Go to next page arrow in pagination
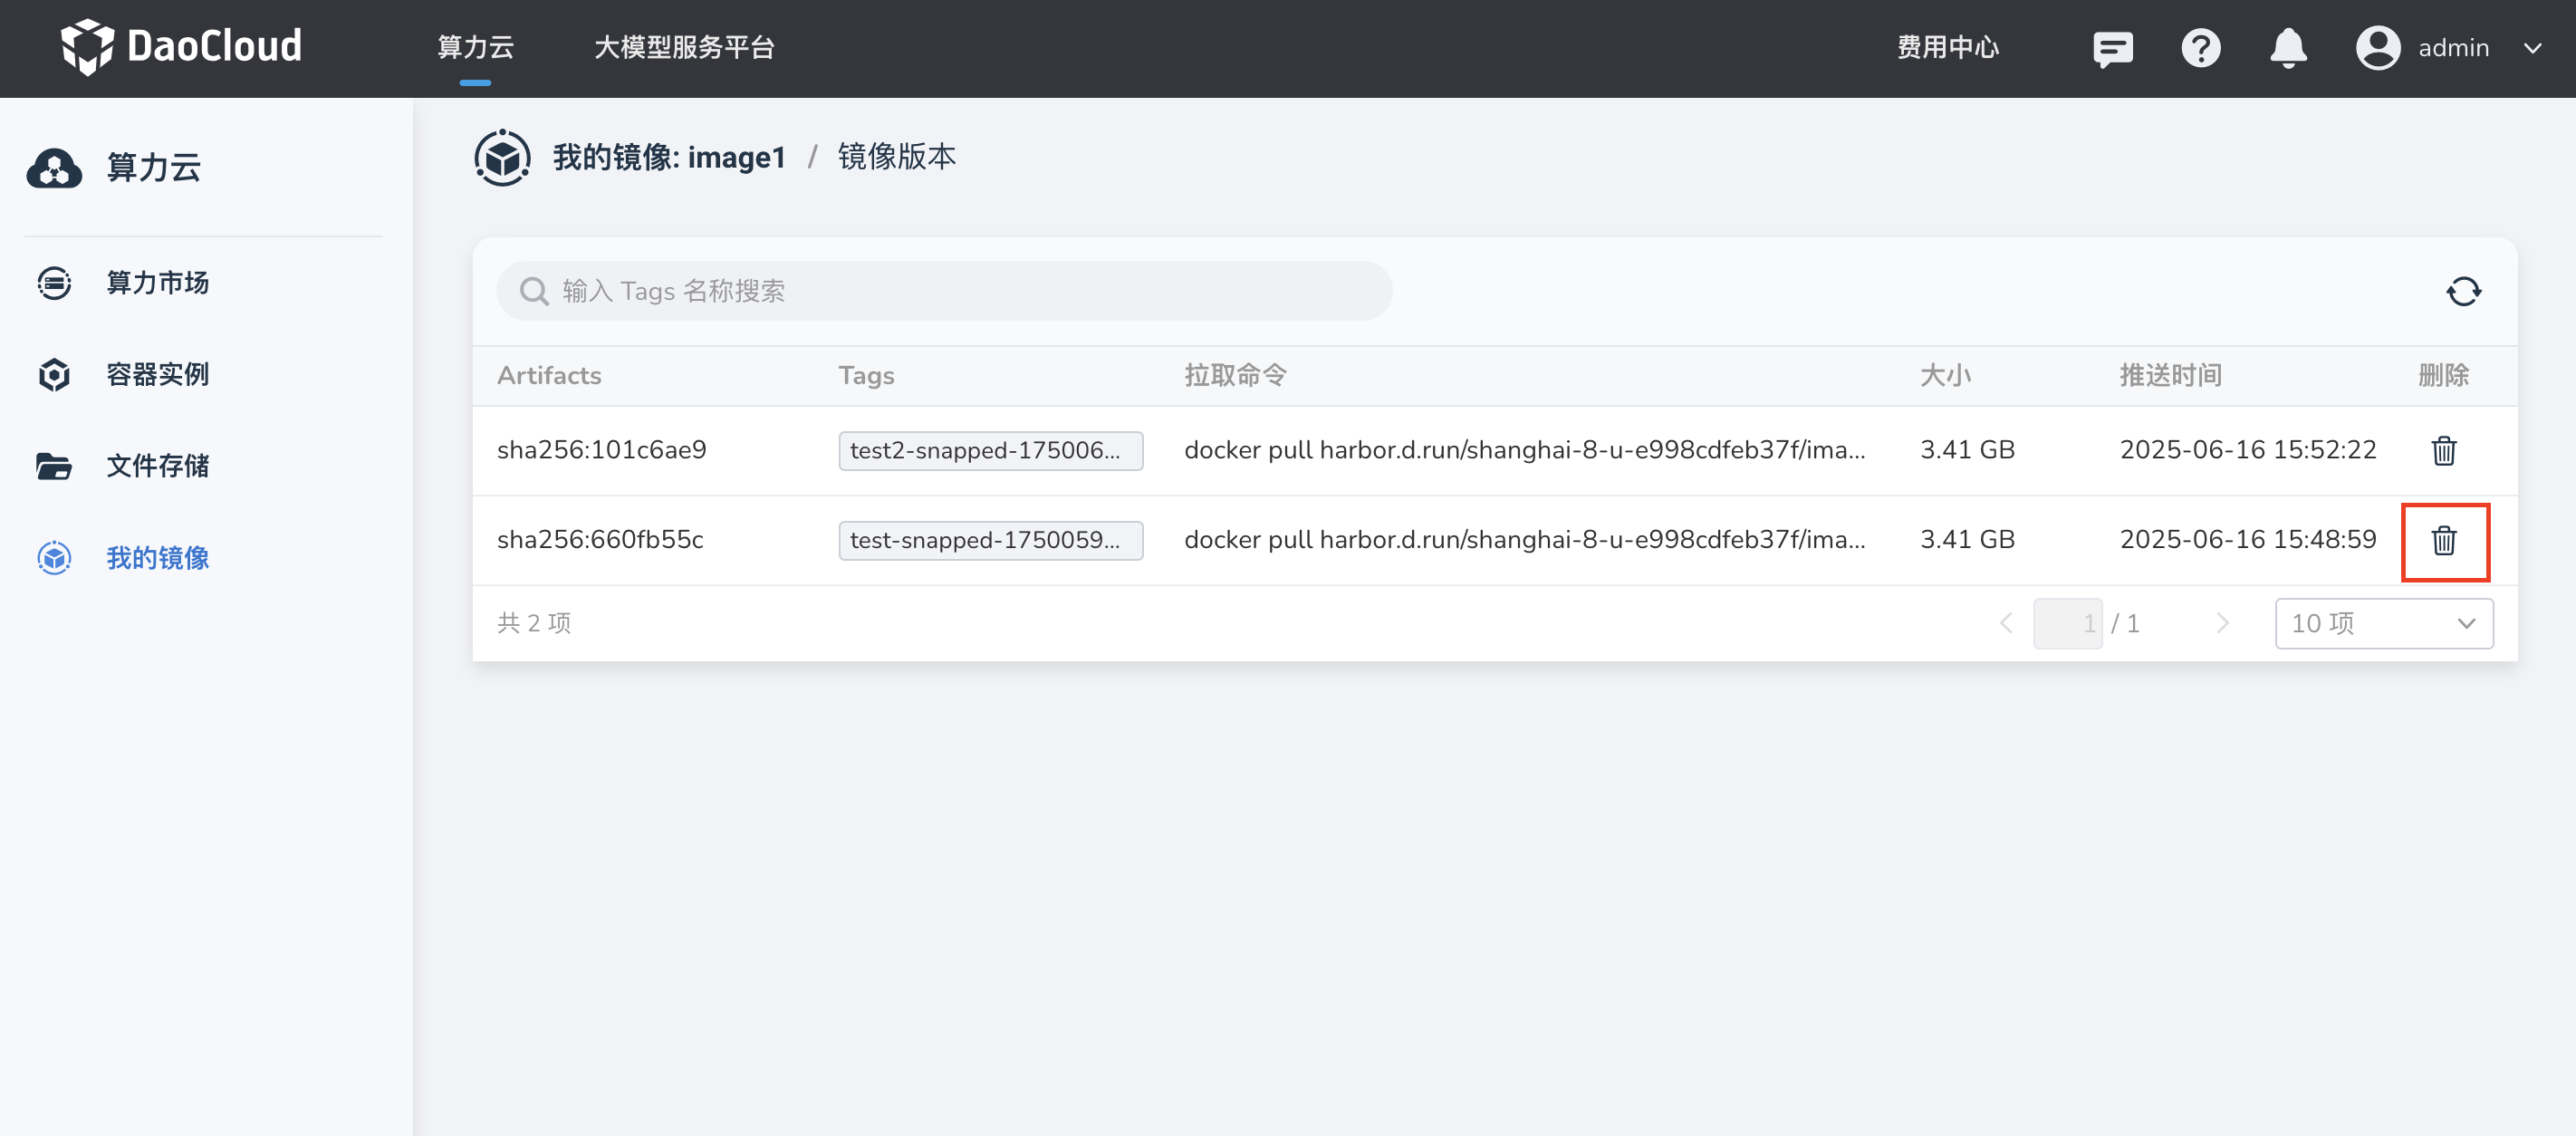2576x1136 pixels. click(x=2222, y=624)
